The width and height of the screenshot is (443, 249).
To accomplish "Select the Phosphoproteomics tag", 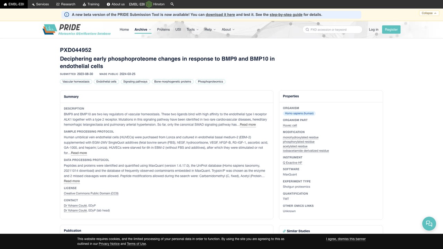I will pos(210,82).
